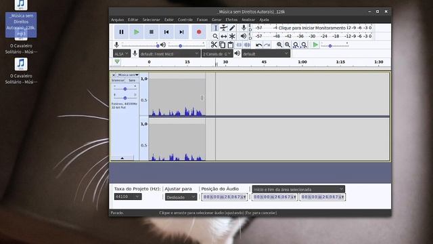Skip to start of the track
Screen dimensions: 433x244
[166, 32]
